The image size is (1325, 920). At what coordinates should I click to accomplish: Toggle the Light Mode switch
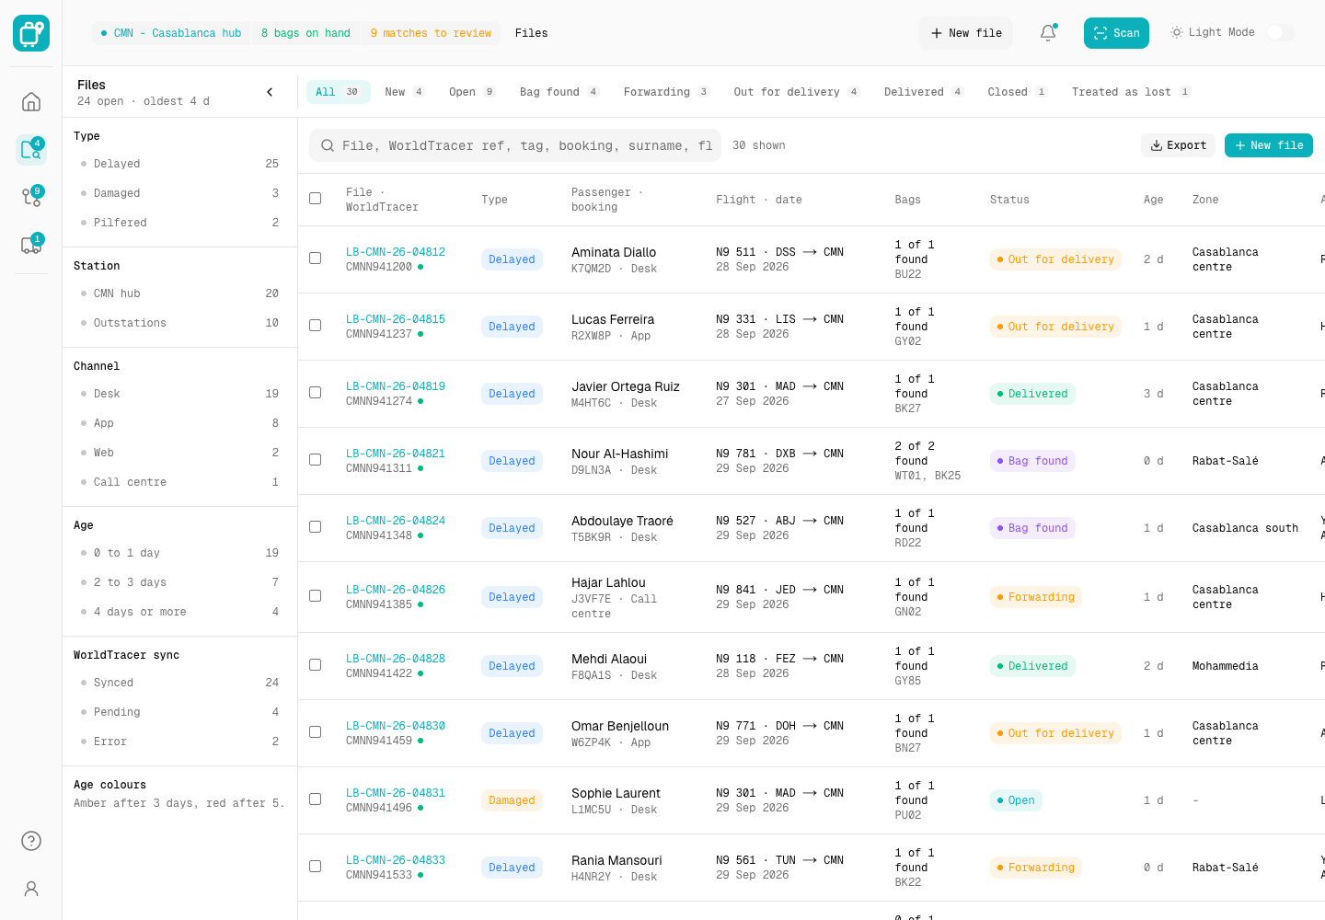tap(1281, 32)
